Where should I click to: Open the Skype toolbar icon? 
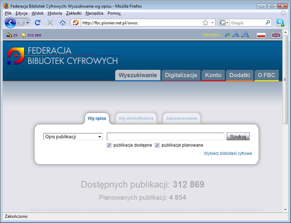point(280,23)
